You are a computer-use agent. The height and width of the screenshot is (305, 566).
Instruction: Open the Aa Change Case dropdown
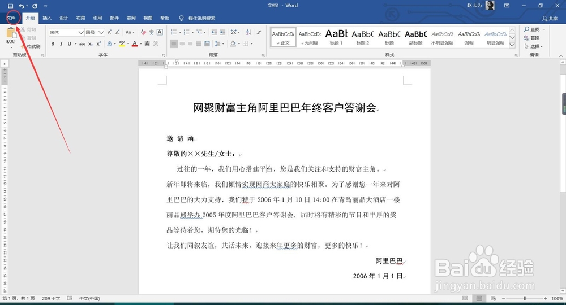pyautogui.click(x=130, y=32)
